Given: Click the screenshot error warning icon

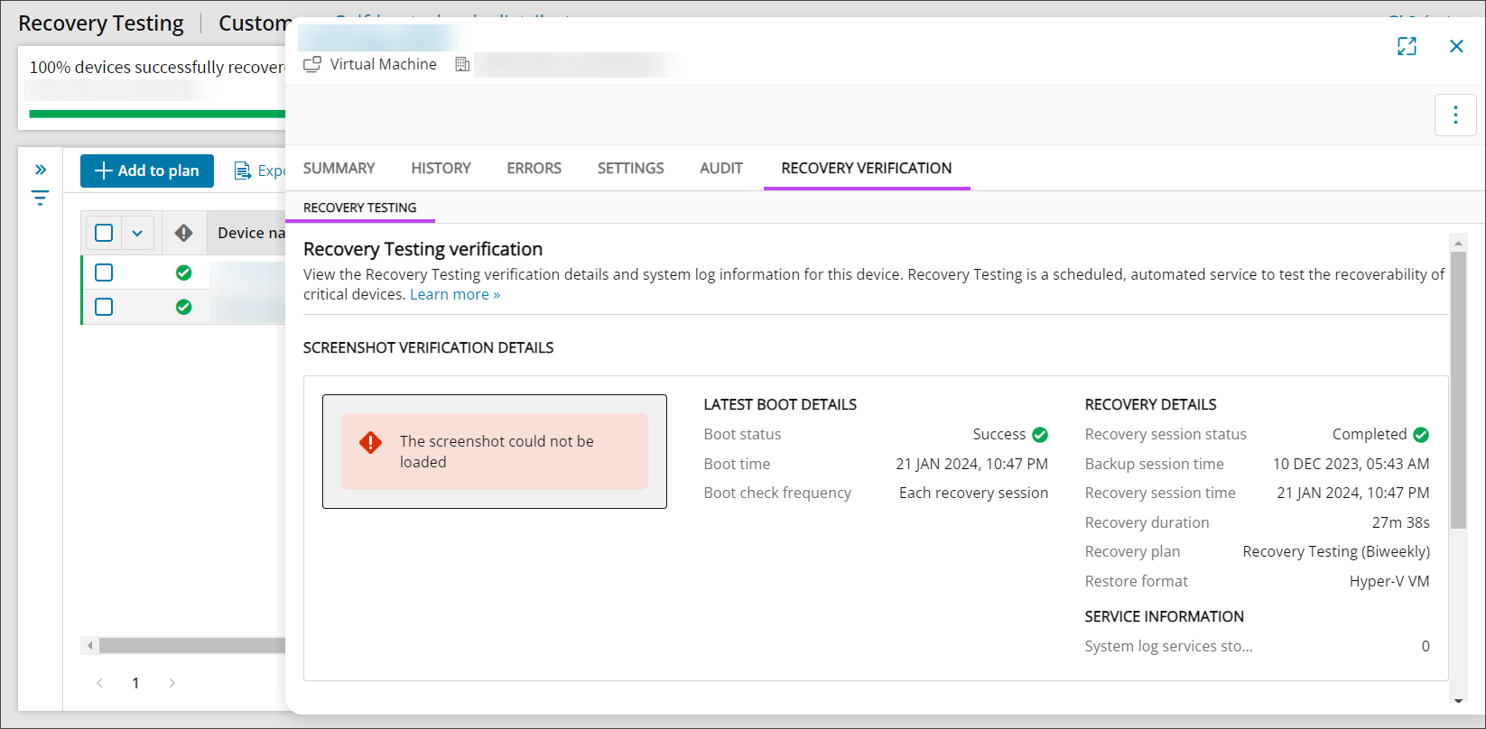Looking at the screenshot, I should pos(370,442).
